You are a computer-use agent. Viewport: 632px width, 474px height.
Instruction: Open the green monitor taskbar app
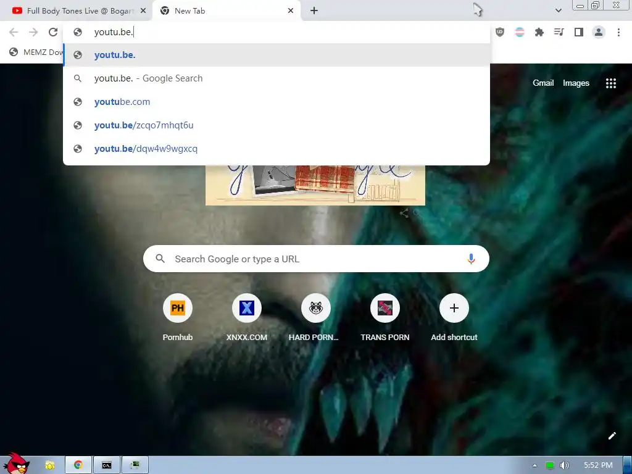[135, 465]
